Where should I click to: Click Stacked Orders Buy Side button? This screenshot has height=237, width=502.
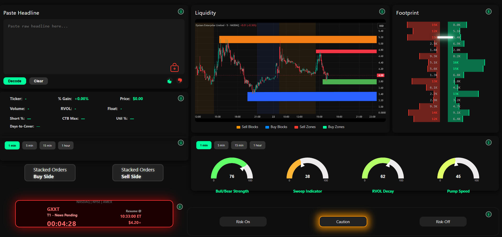point(50,173)
